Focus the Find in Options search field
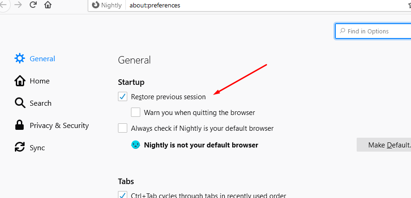411x198 pixels. point(373,31)
